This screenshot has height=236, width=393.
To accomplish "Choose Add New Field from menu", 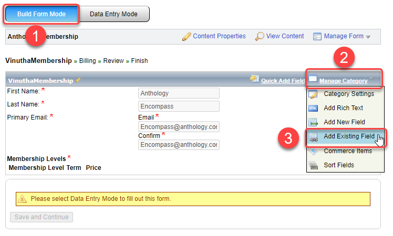I will click(x=344, y=122).
